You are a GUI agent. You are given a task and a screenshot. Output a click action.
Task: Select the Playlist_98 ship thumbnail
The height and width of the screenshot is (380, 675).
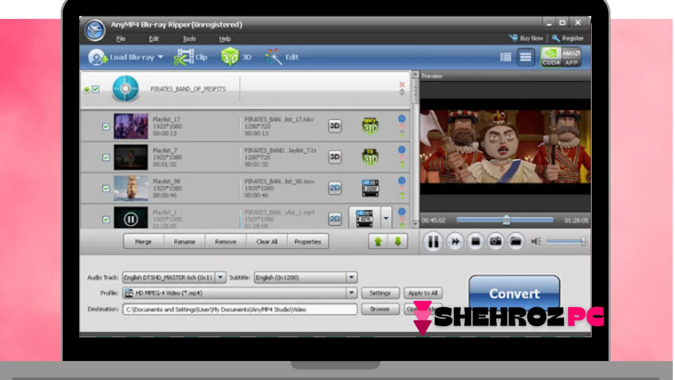131,188
